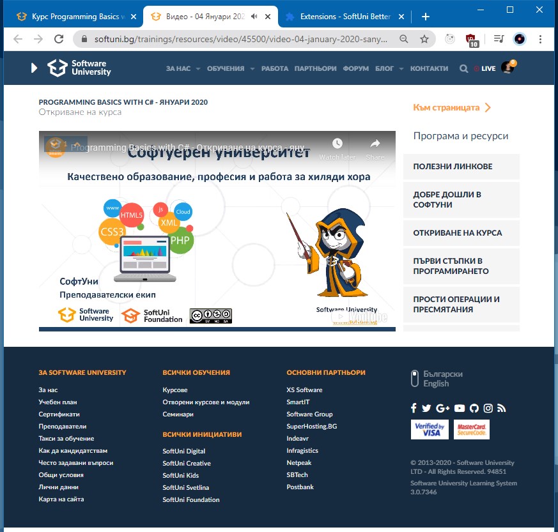
Task: Click the Watch later clock icon
Action: click(337, 144)
